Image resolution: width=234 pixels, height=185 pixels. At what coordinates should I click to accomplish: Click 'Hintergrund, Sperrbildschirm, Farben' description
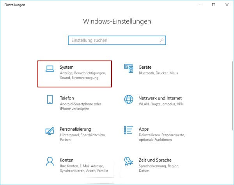point(83,137)
